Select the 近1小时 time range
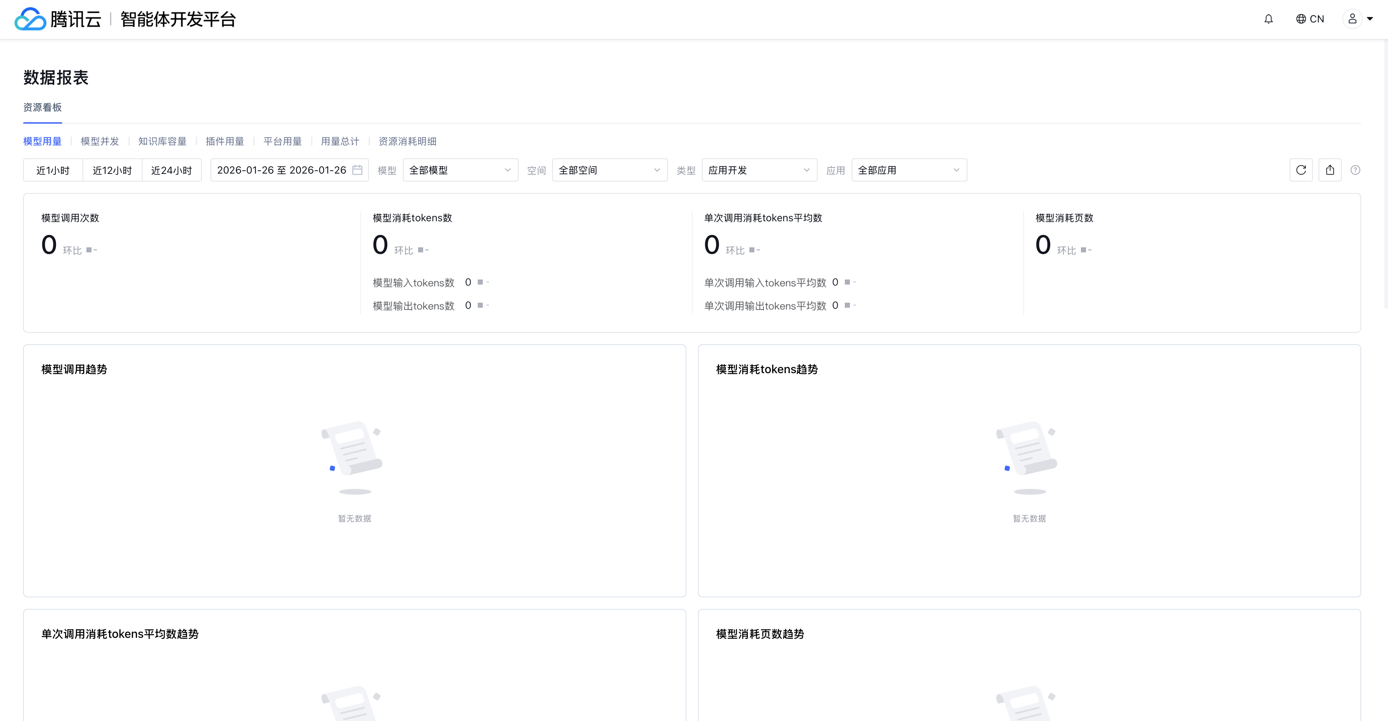The image size is (1388, 721). click(x=53, y=170)
